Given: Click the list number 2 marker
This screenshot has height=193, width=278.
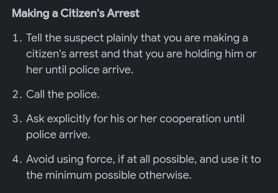Looking at the screenshot, I should tap(17, 95).
